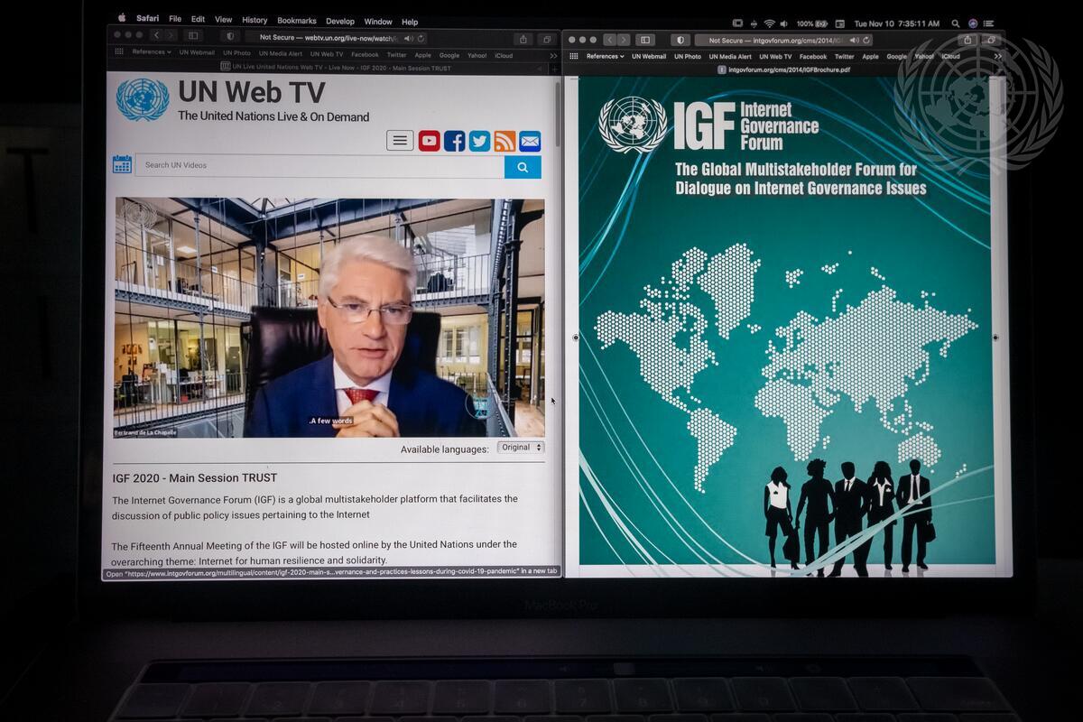Open the calendar icon beside the search box
The height and width of the screenshot is (722, 1083).
[122, 164]
